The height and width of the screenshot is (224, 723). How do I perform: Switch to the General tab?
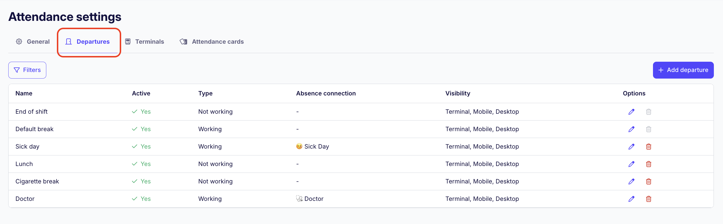pyautogui.click(x=33, y=42)
